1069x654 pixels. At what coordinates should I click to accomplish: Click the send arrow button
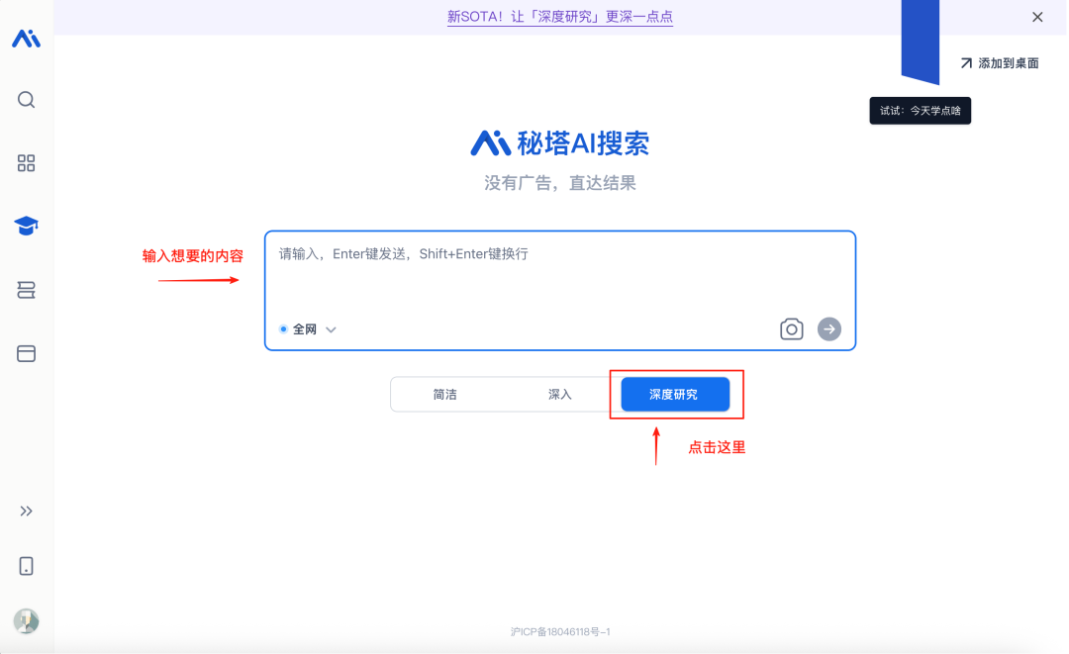tap(829, 329)
